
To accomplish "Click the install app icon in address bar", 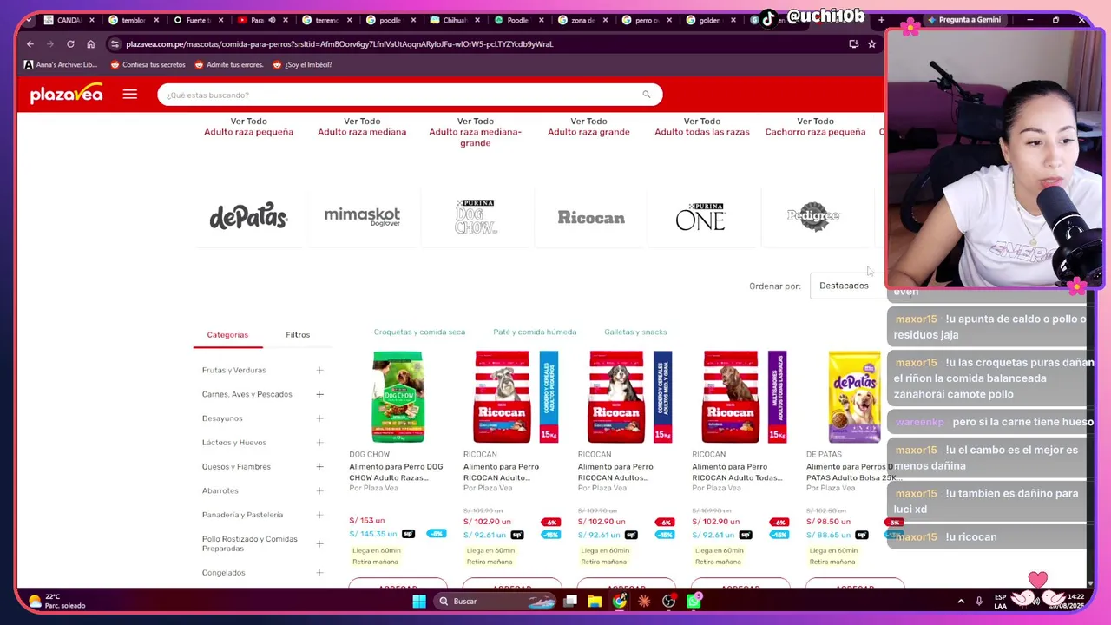I will [x=854, y=43].
